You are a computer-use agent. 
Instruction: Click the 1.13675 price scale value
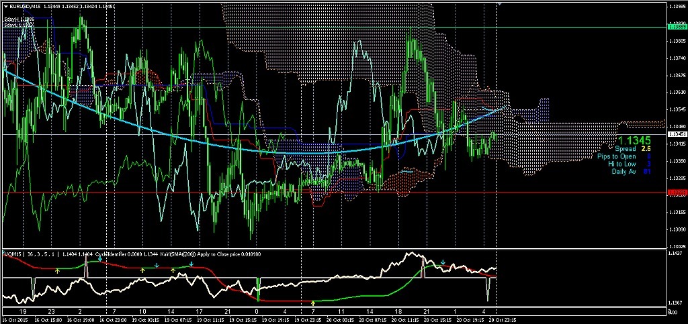click(676, 75)
